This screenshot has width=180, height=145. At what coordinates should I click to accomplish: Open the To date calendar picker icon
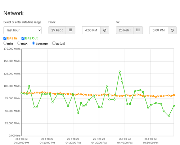point(138,30)
